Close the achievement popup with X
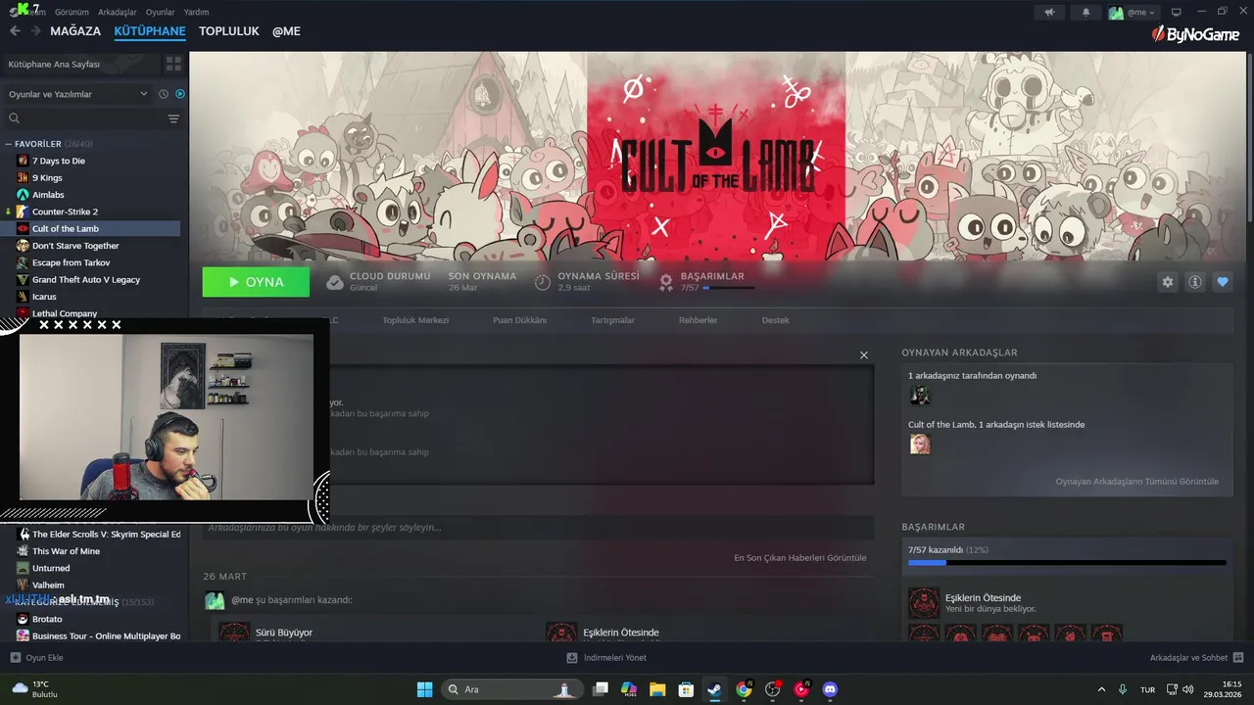This screenshot has height=705, width=1254. click(x=863, y=355)
